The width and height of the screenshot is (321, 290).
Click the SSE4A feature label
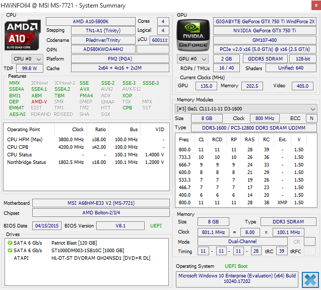pos(16,89)
